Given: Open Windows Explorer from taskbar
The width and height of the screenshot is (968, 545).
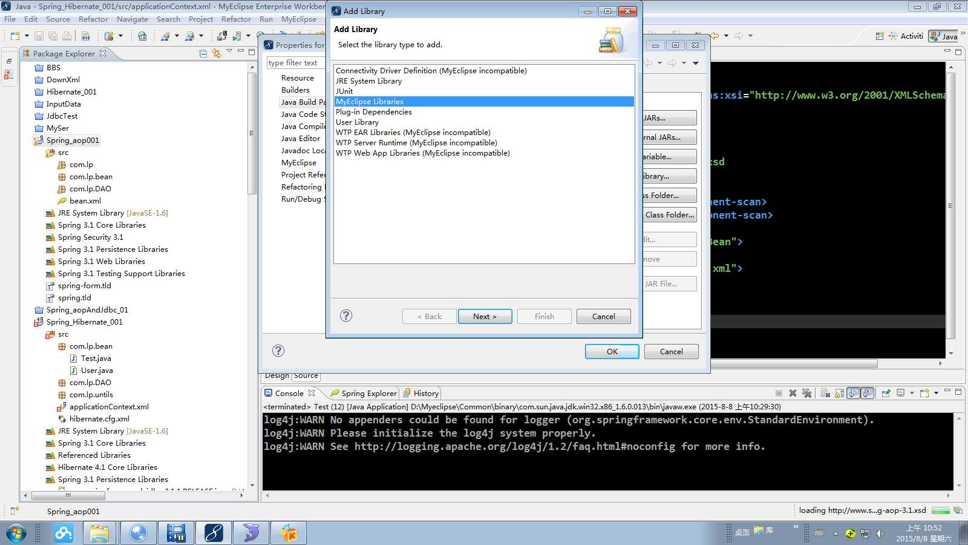Looking at the screenshot, I should click(99, 533).
